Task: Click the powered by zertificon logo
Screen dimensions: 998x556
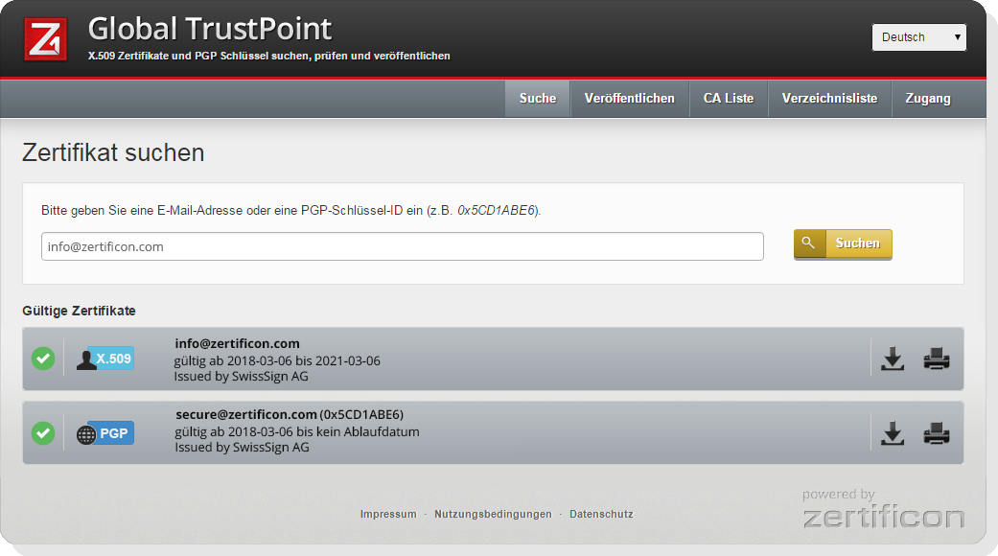Action: click(x=883, y=508)
